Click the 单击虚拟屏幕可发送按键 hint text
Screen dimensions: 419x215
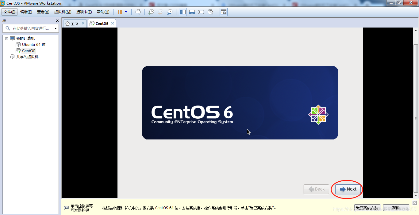coord(82,208)
